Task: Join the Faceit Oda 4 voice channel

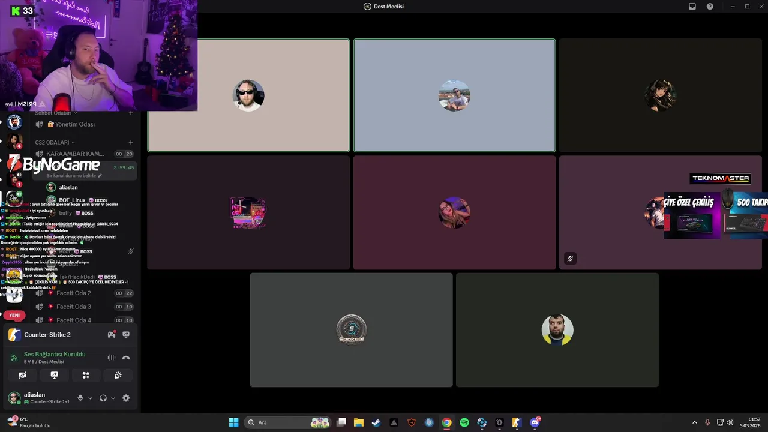Action: coord(84,320)
